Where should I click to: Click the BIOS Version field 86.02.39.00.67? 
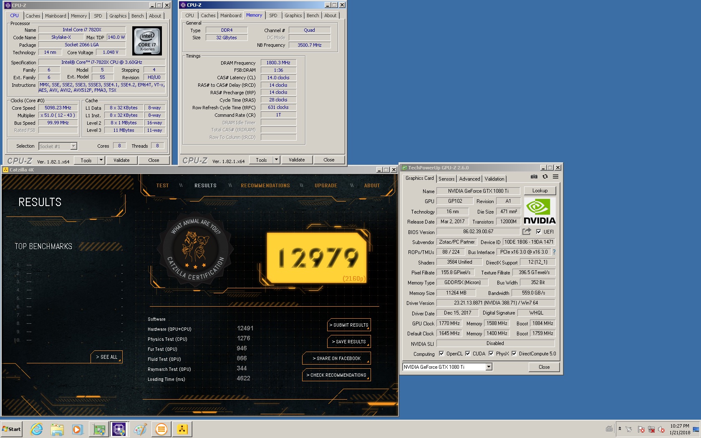tap(478, 232)
